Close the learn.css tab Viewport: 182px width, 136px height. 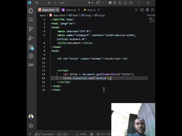79,10
